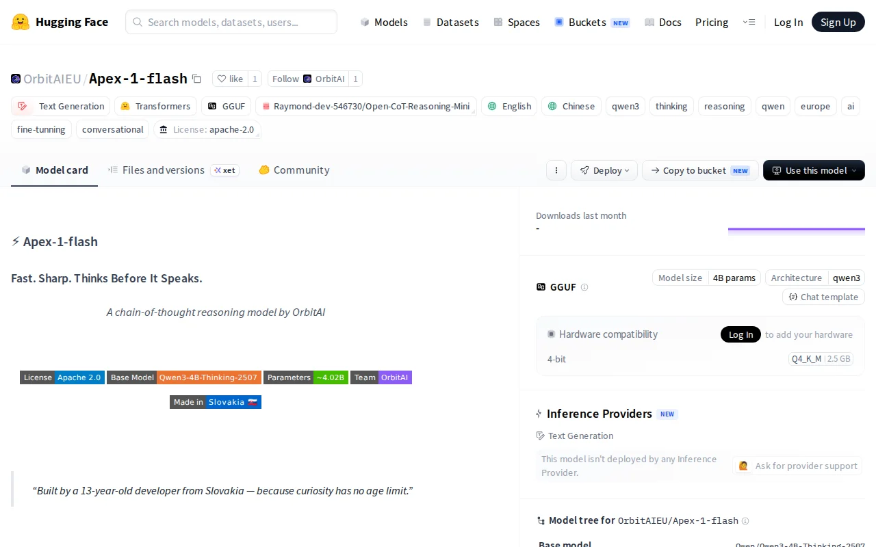The width and height of the screenshot is (876, 547).
Task: Go to Spaces in the top navigation
Action: pos(517,22)
